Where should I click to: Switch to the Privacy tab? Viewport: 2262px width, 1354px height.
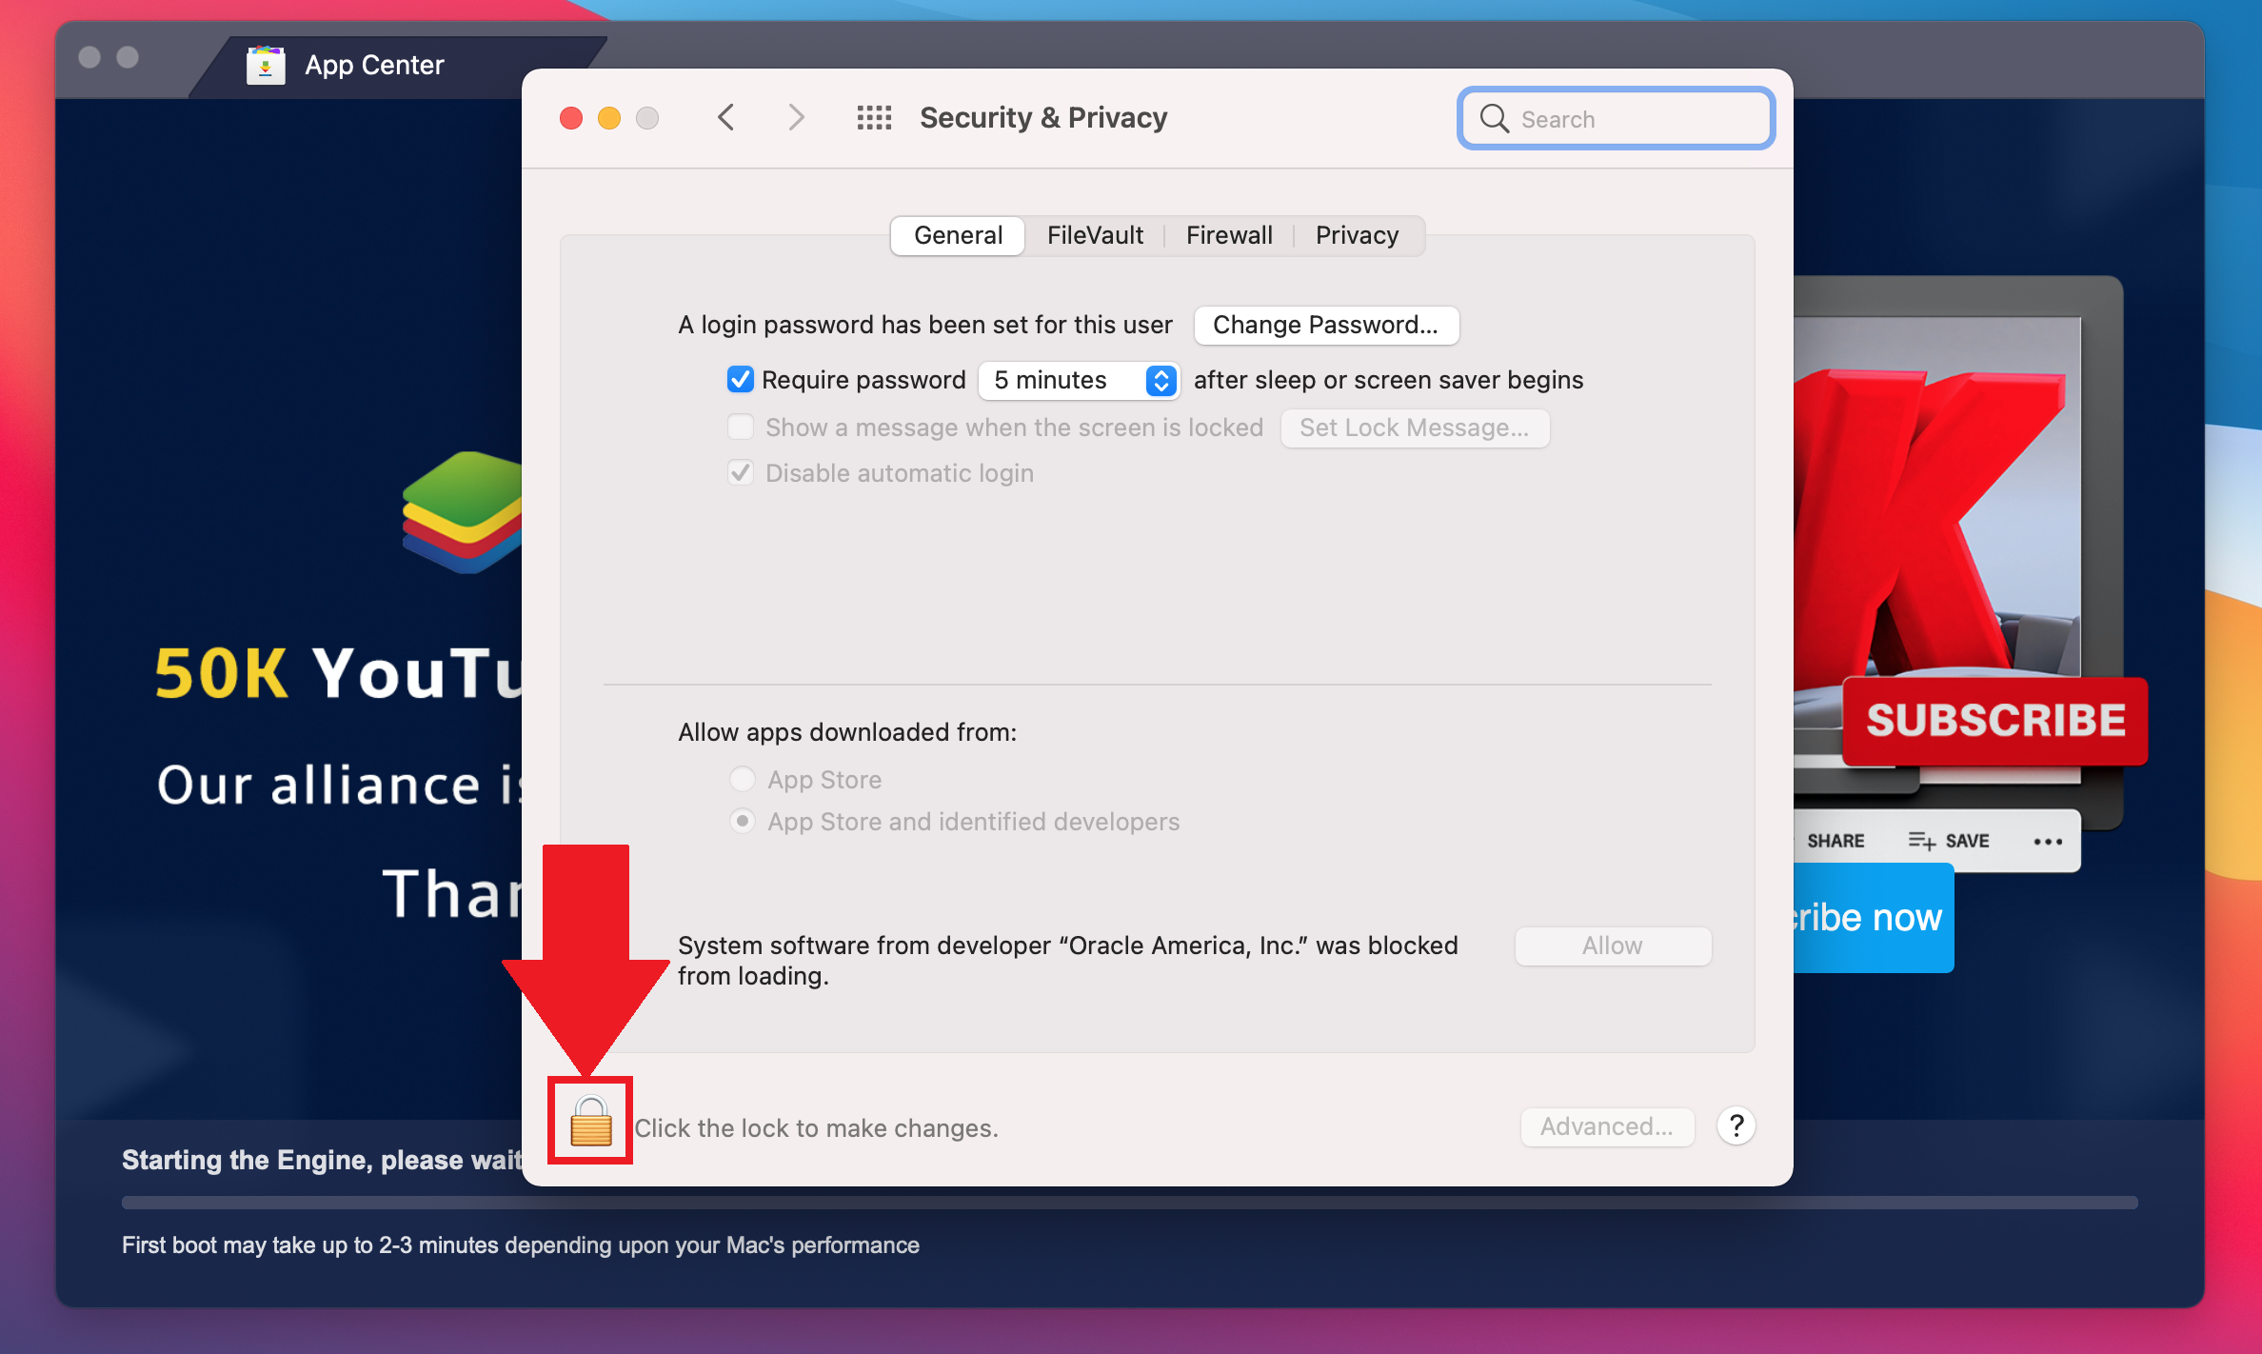click(x=1357, y=233)
